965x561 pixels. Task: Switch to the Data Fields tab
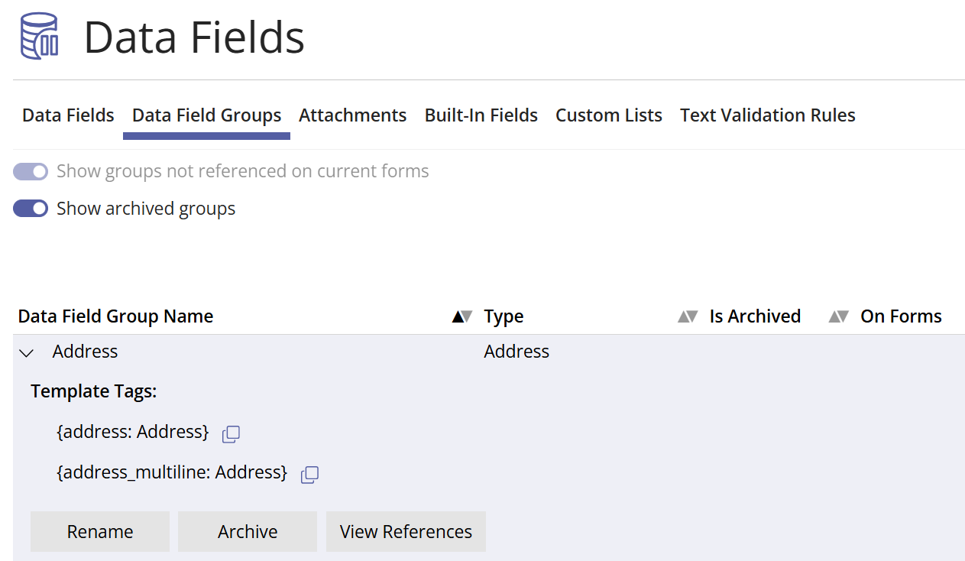[x=68, y=115]
